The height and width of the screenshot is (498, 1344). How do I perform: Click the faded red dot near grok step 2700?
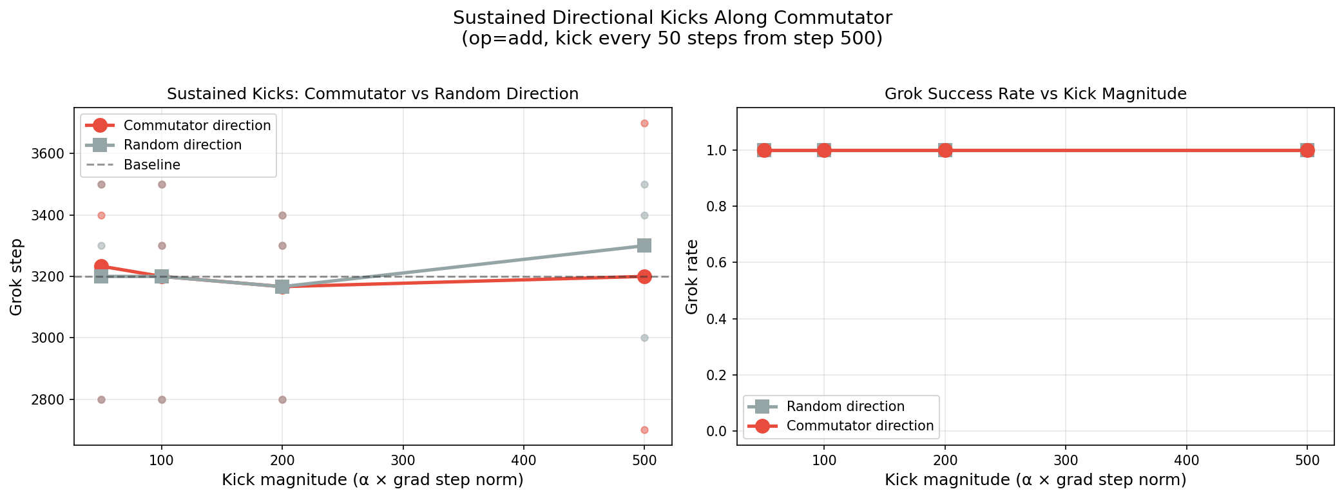[644, 430]
